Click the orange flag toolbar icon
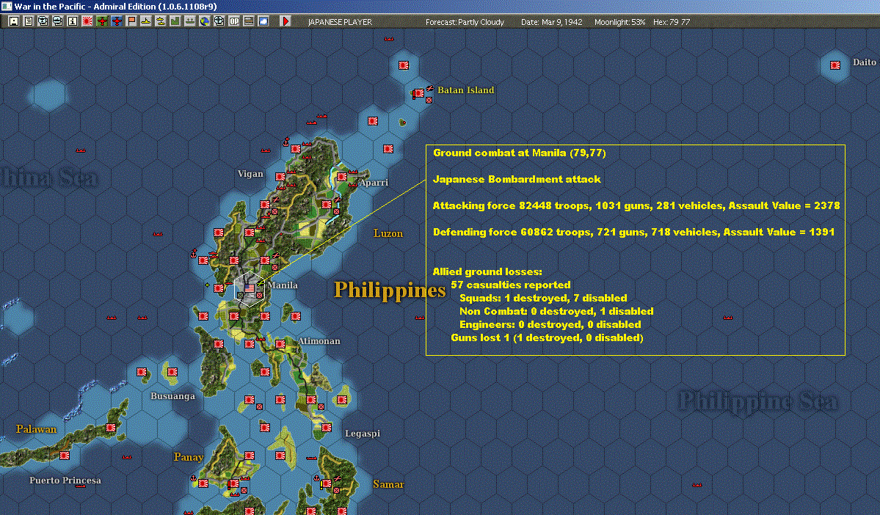 point(131,21)
